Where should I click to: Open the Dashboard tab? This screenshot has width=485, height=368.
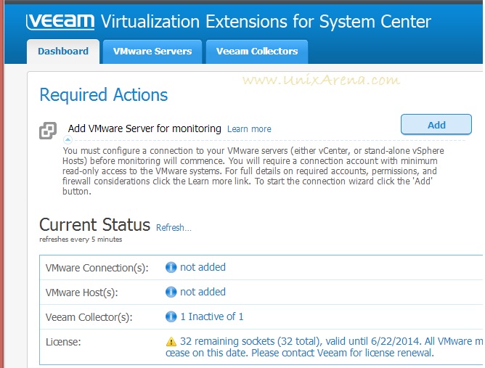pos(63,52)
